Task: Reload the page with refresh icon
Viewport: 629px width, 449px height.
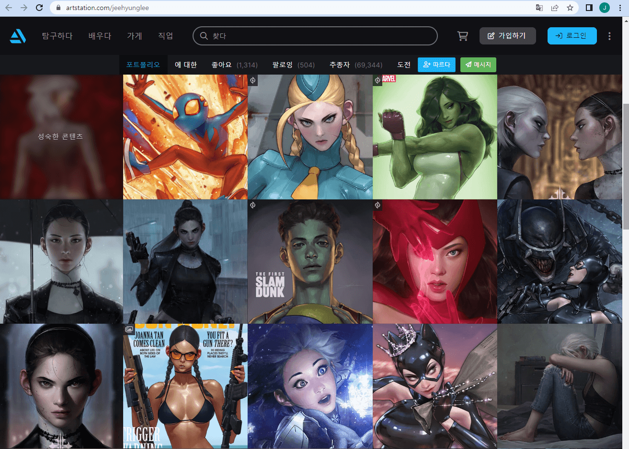Action: (x=39, y=8)
